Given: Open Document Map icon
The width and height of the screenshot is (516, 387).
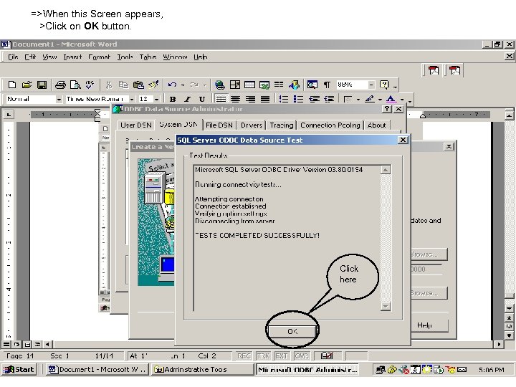Looking at the screenshot, I should pyautogui.click(x=312, y=85).
